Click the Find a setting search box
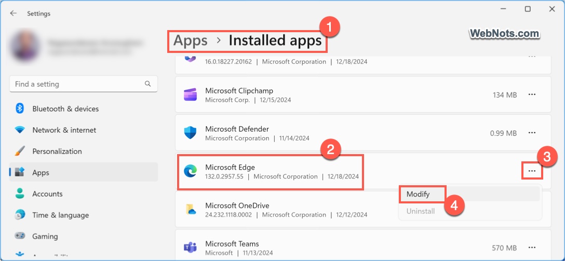Image resolution: width=565 pixels, height=261 pixels. pos(84,84)
